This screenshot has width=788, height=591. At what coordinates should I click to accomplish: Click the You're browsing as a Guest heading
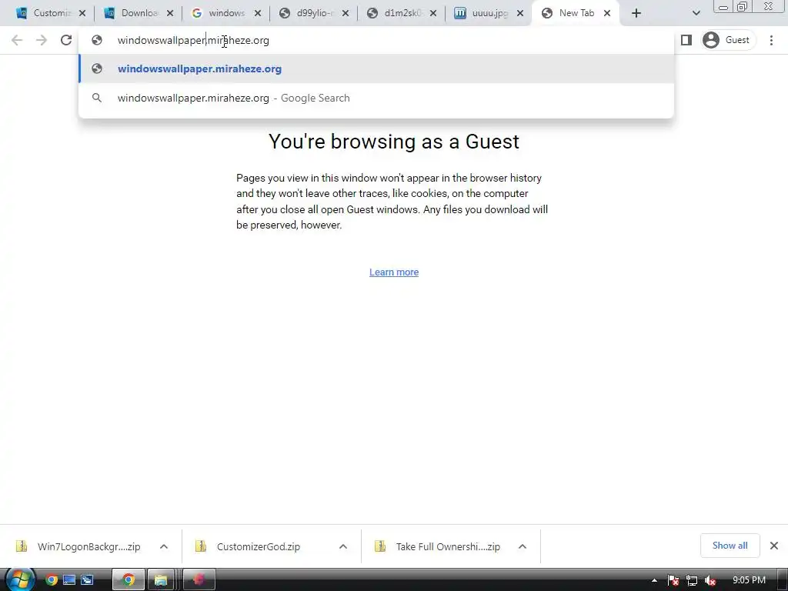tap(394, 142)
